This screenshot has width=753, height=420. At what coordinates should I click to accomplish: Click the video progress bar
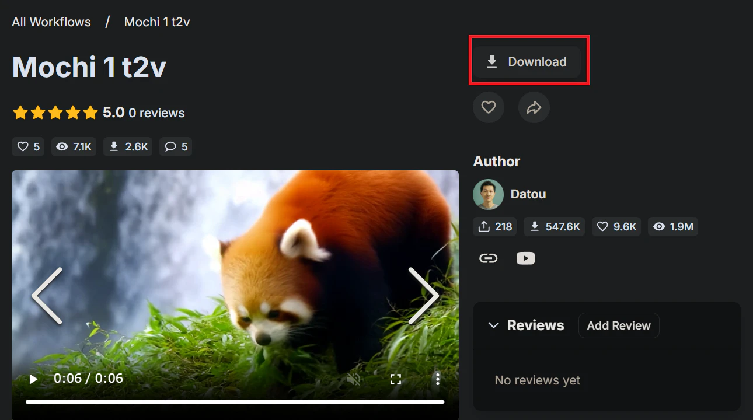[x=235, y=402]
